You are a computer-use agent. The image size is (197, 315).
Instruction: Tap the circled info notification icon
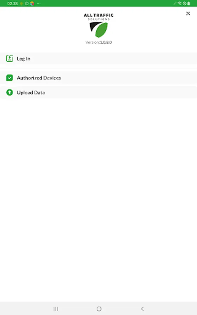(x=27, y=3)
